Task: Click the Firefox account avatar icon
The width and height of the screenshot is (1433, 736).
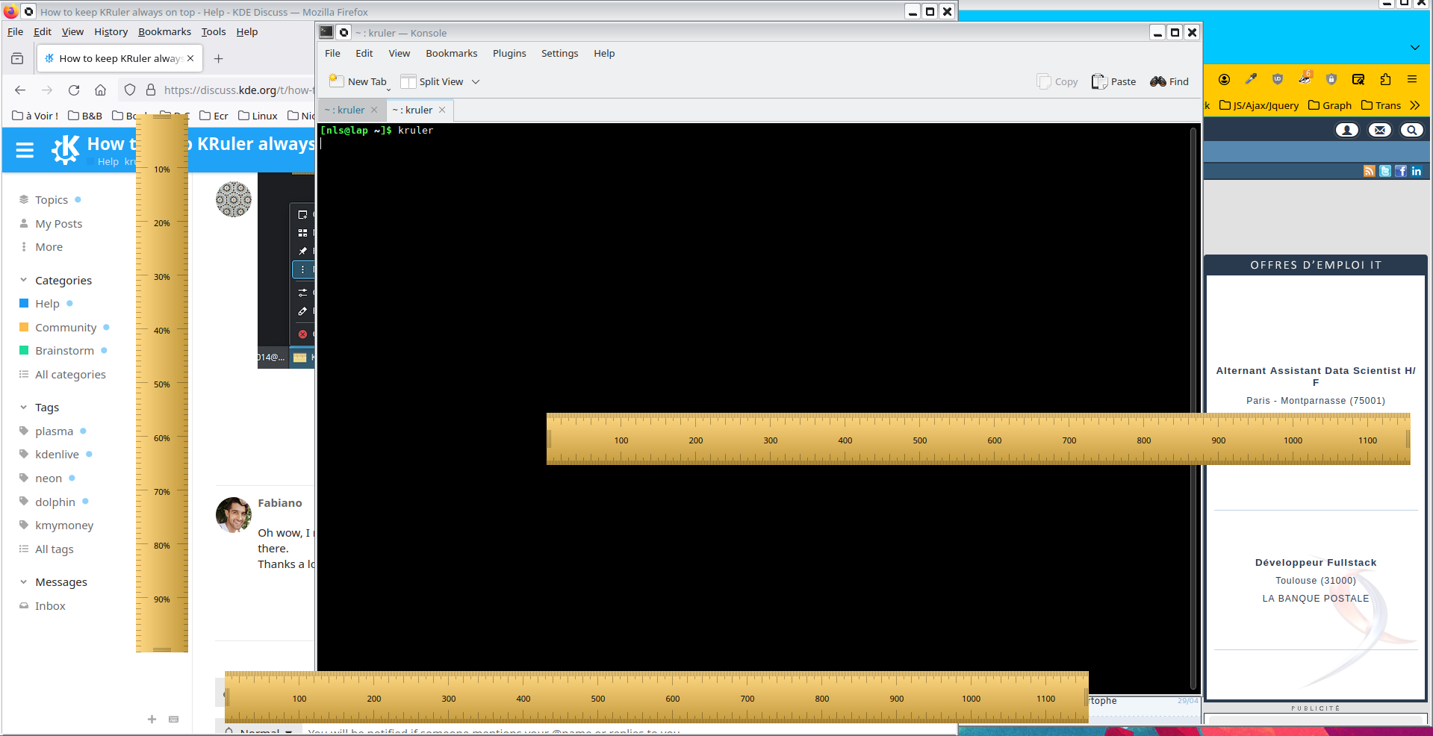Action: tap(1224, 79)
